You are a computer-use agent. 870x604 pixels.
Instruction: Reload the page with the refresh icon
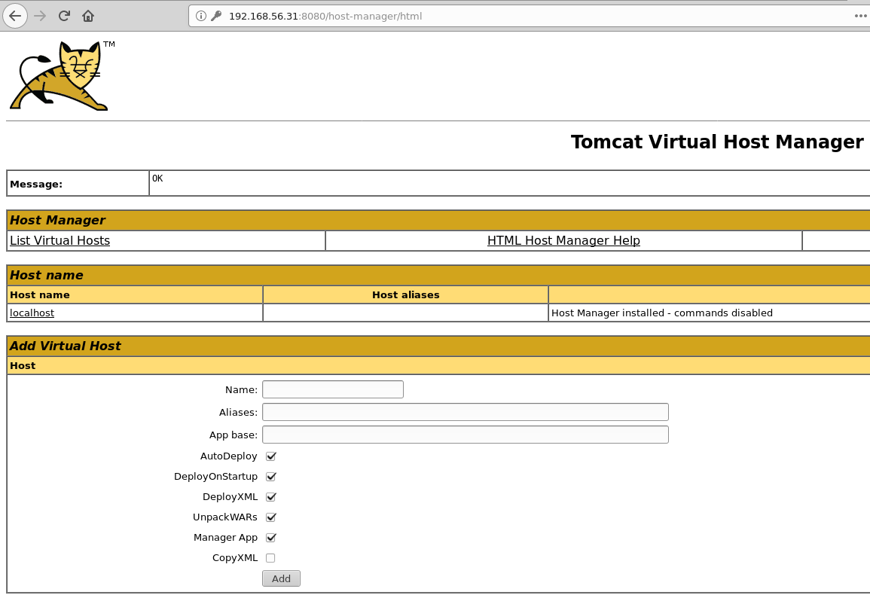pyautogui.click(x=64, y=16)
